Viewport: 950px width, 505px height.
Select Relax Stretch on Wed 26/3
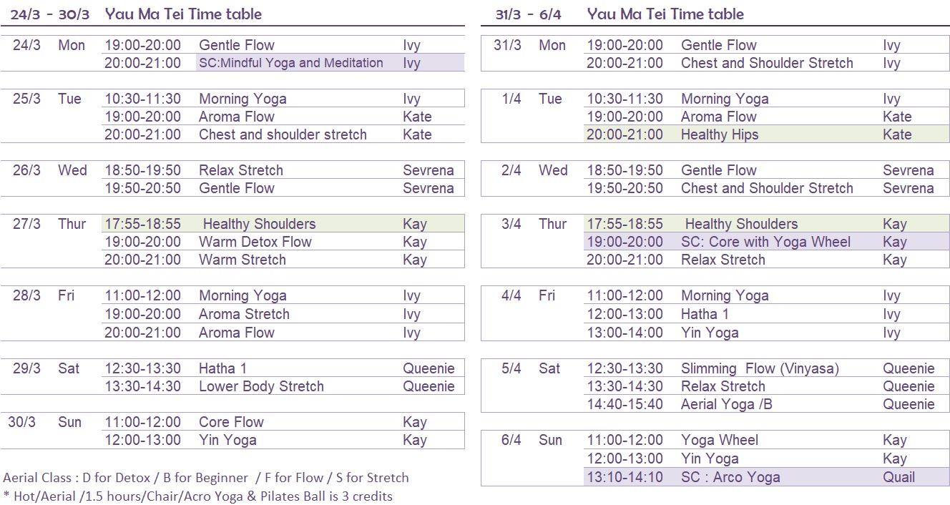(x=241, y=170)
